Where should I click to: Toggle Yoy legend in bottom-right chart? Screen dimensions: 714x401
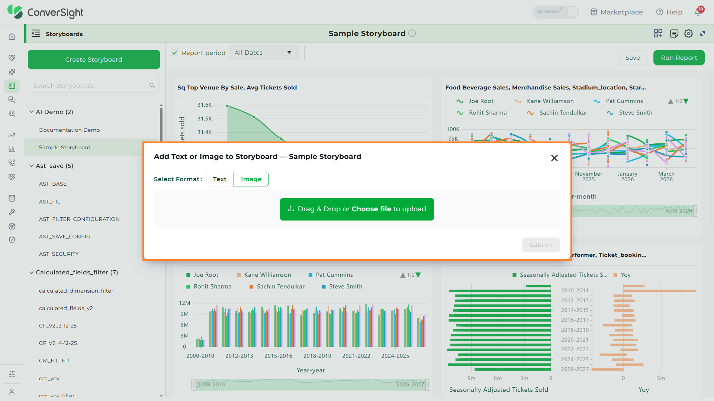(622, 275)
